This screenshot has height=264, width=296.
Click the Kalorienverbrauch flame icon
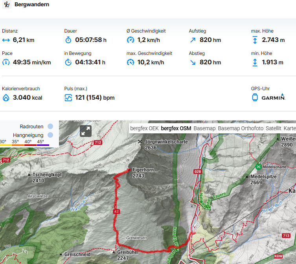6,98
